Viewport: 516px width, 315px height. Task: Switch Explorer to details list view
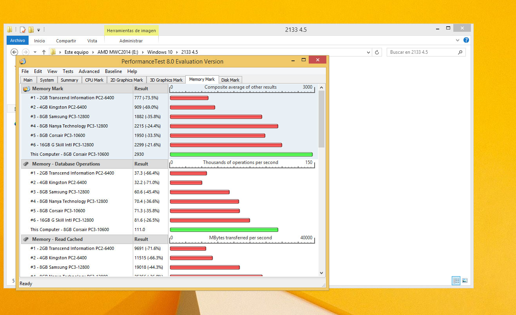[x=456, y=280]
